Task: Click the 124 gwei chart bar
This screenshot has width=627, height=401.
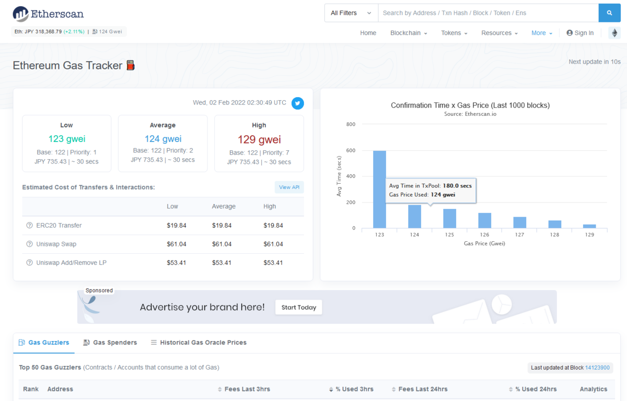Action: click(x=414, y=217)
